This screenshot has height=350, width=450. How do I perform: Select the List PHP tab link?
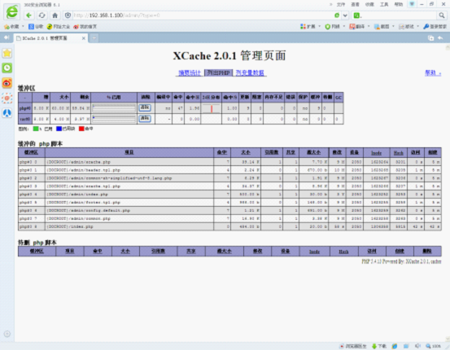pyautogui.click(x=218, y=72)
